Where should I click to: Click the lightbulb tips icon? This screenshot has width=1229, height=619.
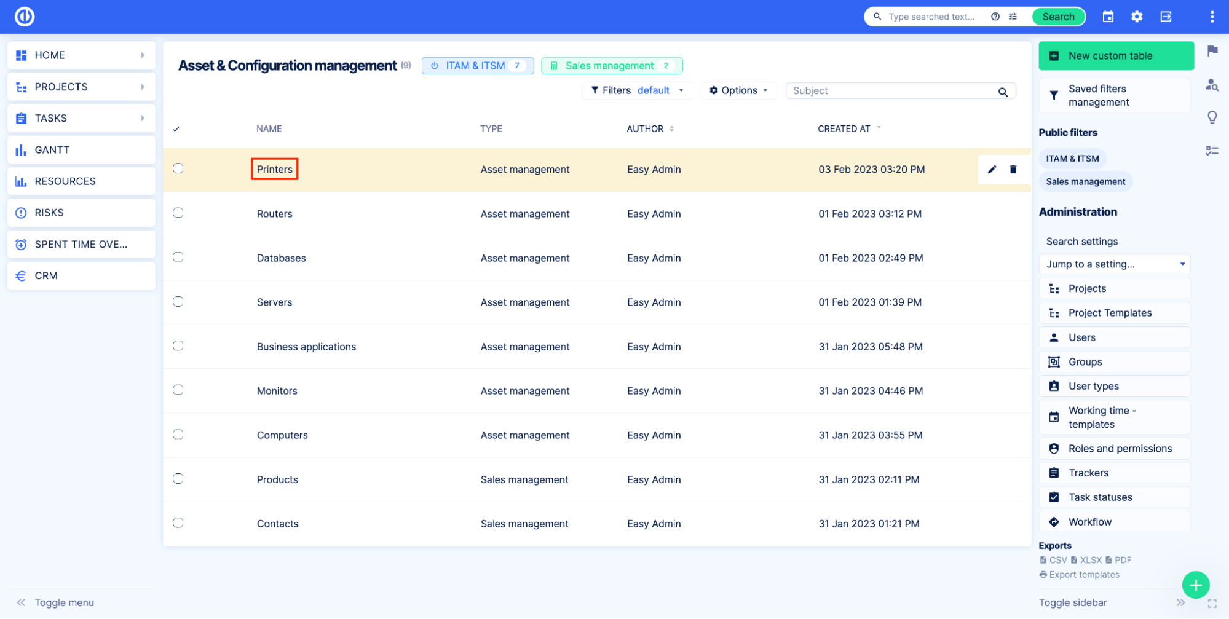pyautogui.click(x=1212, y=117)
